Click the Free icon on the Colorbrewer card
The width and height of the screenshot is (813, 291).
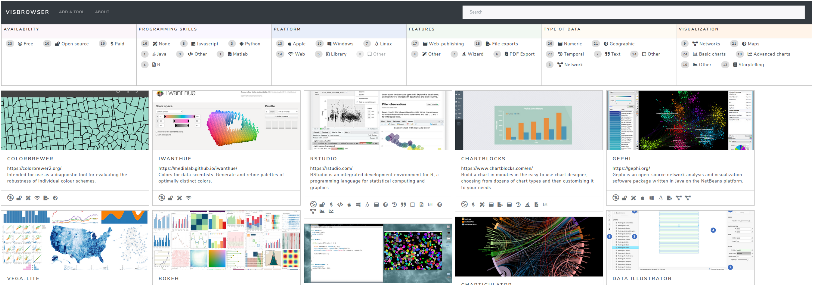click(x=10, y=198)
